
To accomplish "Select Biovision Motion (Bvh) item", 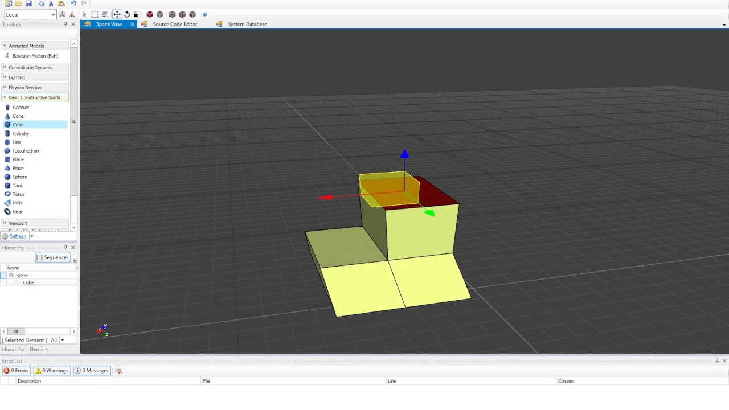I will 35,56.
